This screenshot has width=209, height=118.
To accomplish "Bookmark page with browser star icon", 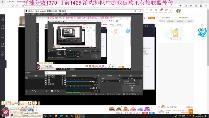I will [x=181, y=6].
